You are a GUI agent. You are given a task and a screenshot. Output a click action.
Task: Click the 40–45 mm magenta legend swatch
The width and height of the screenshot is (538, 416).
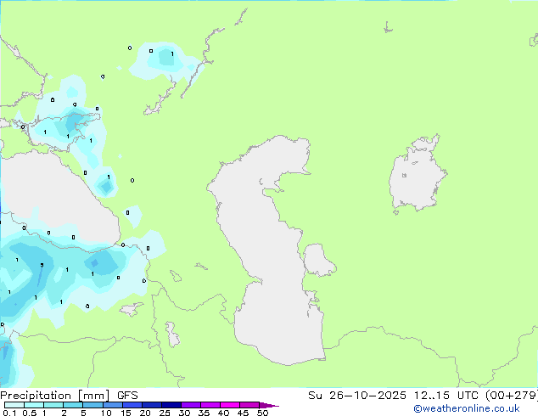click(x=230, y=405)
